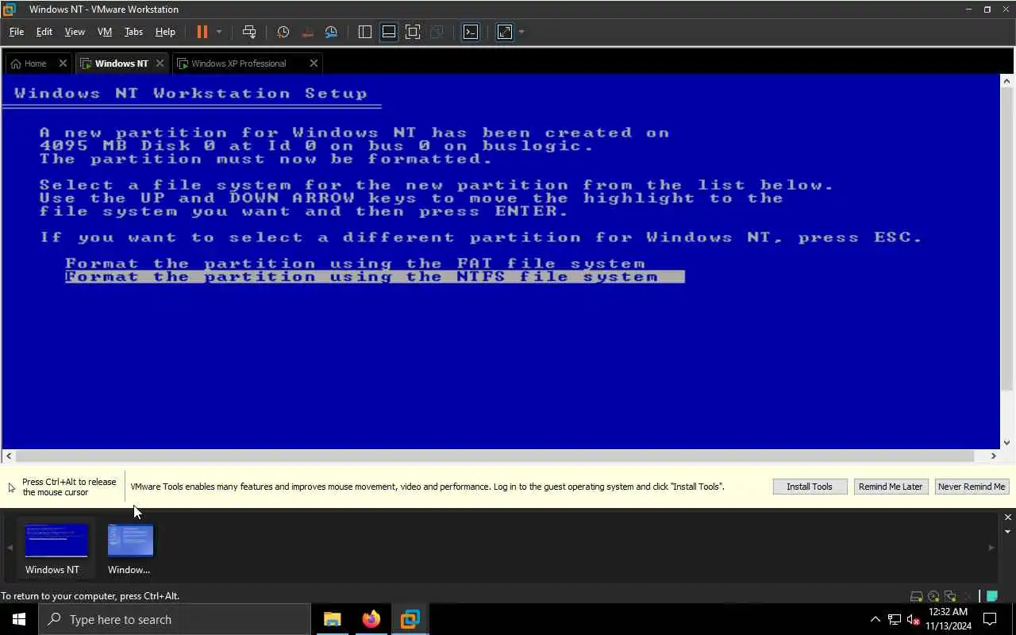Click the Remind Me Later button
The image size is (1016, 635).
(x=891, y=487)
